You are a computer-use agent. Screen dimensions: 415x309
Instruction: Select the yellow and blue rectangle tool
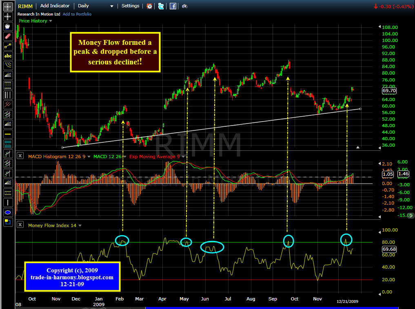(8, 222)
